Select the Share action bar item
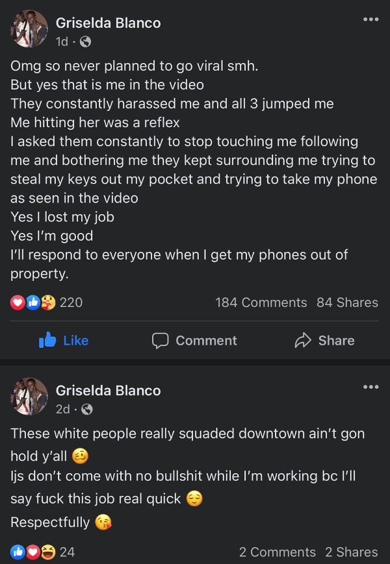 pos(324,340)
